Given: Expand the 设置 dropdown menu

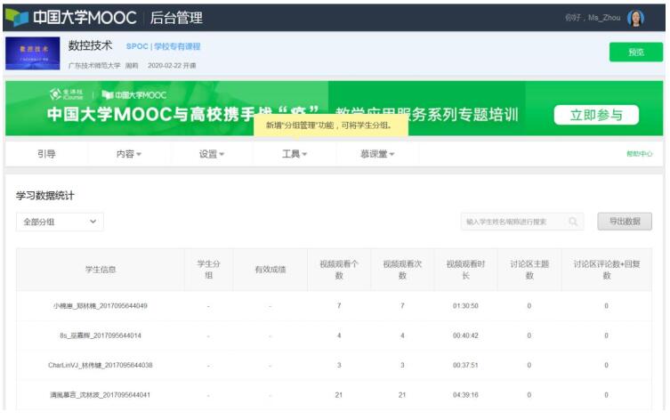Looking at the screenshot, I should 212,154.
